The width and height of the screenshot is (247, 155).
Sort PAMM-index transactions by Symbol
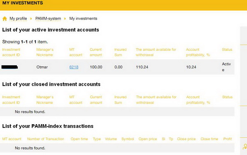click(128, 139)
